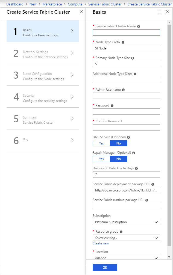This screenshot has width=173, height=275.
Task: Click info icon next to Node Type Prefix
Action: click(x=123, y=42)
